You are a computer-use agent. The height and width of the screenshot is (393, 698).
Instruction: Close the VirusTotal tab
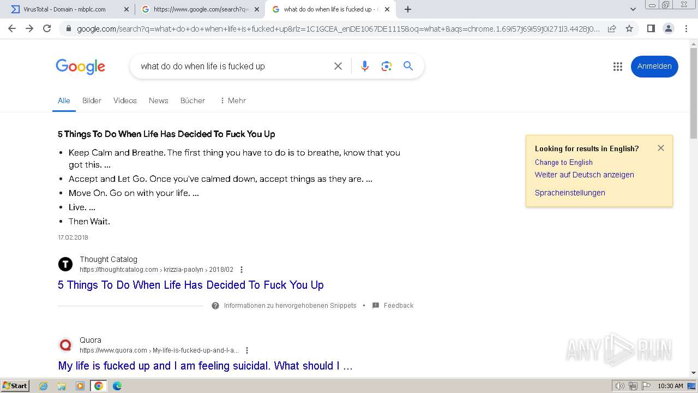(x=127, y=9)
